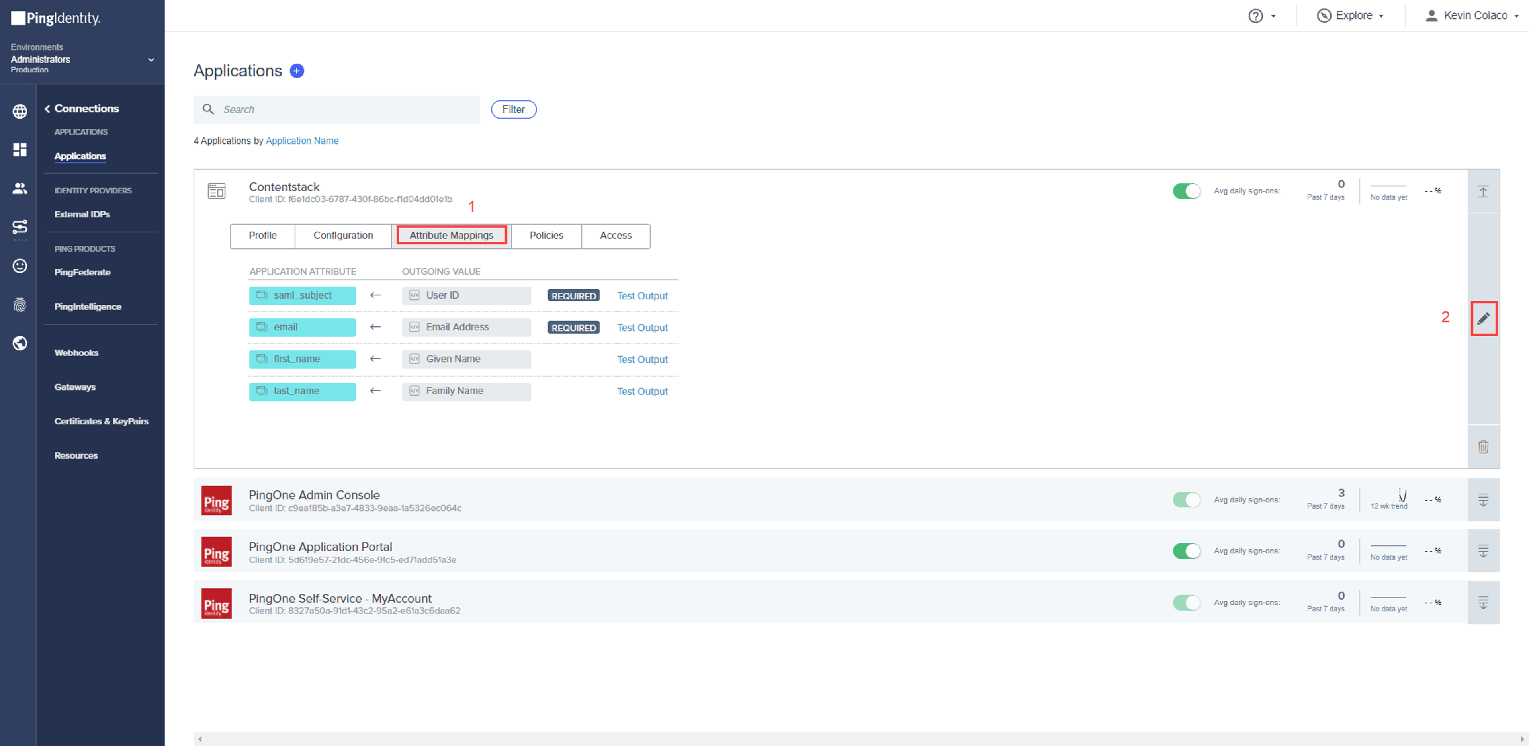
Task: Switch to the Policies tab
Action: click(x=546, y=236)
